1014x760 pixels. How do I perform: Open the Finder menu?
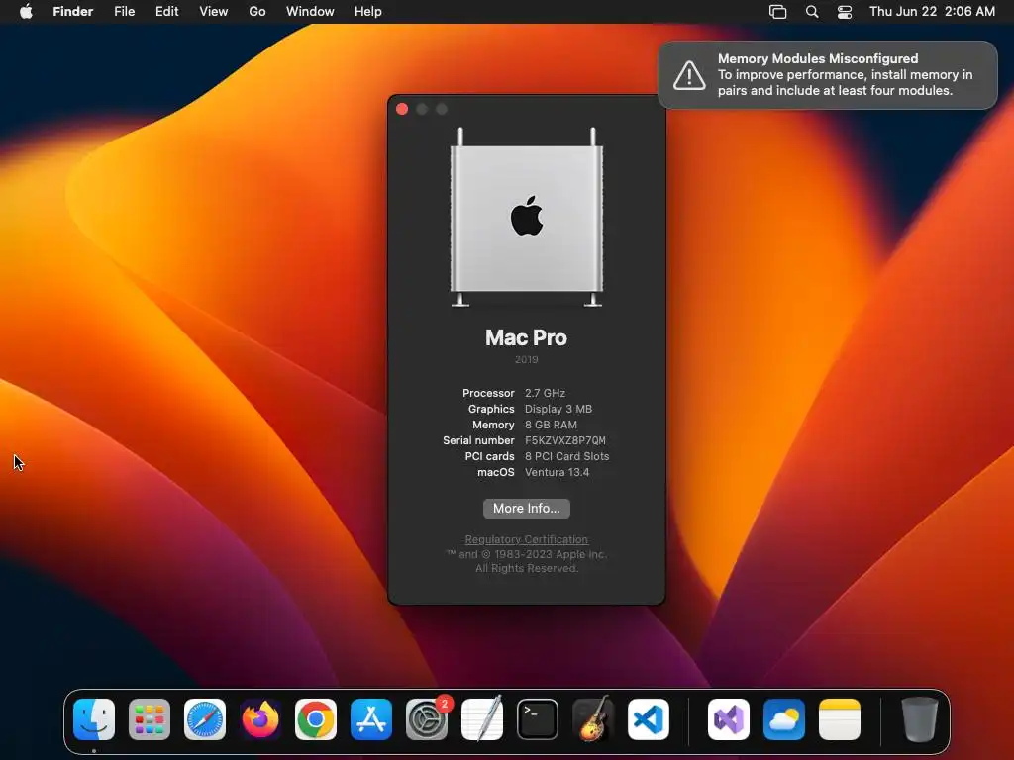coord(73,11)
